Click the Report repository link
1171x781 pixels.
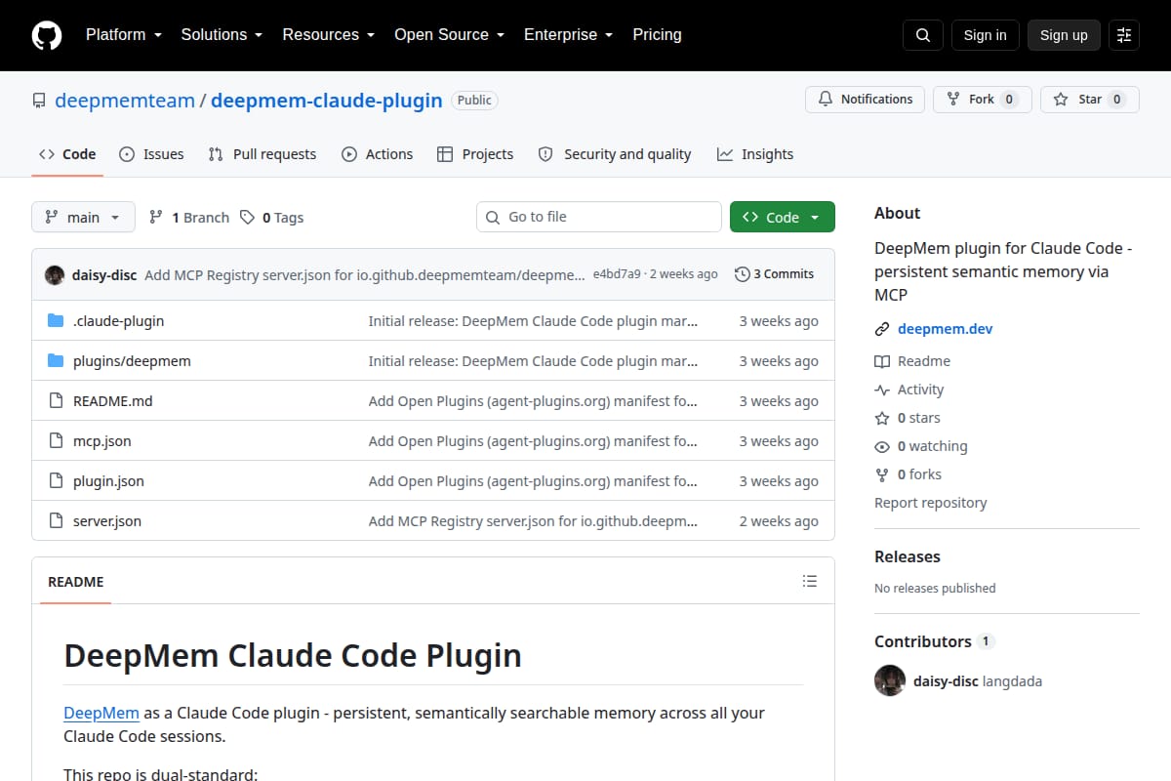(930, 503)
